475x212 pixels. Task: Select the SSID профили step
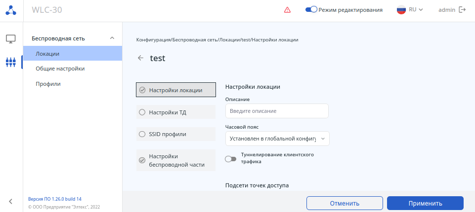coord(175,134)
